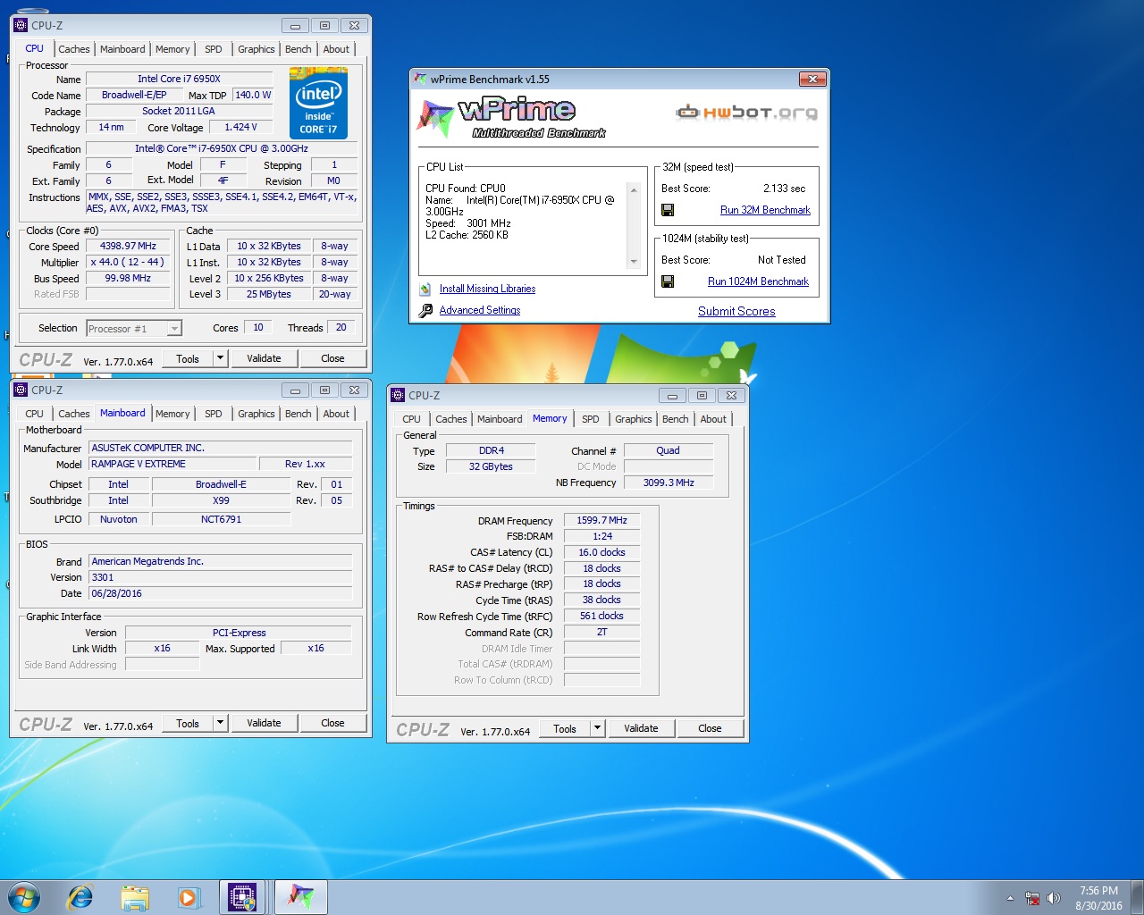Click Close in the CPU tab window
Viewport: 1144px width, 915px height.
pyautogui.click(x=332, y=358)
